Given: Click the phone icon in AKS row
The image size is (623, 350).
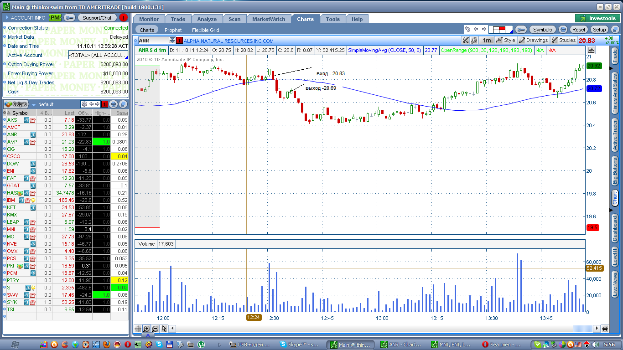Looking at the screenshot, I should pyautogui.click(x=33, y=120).
